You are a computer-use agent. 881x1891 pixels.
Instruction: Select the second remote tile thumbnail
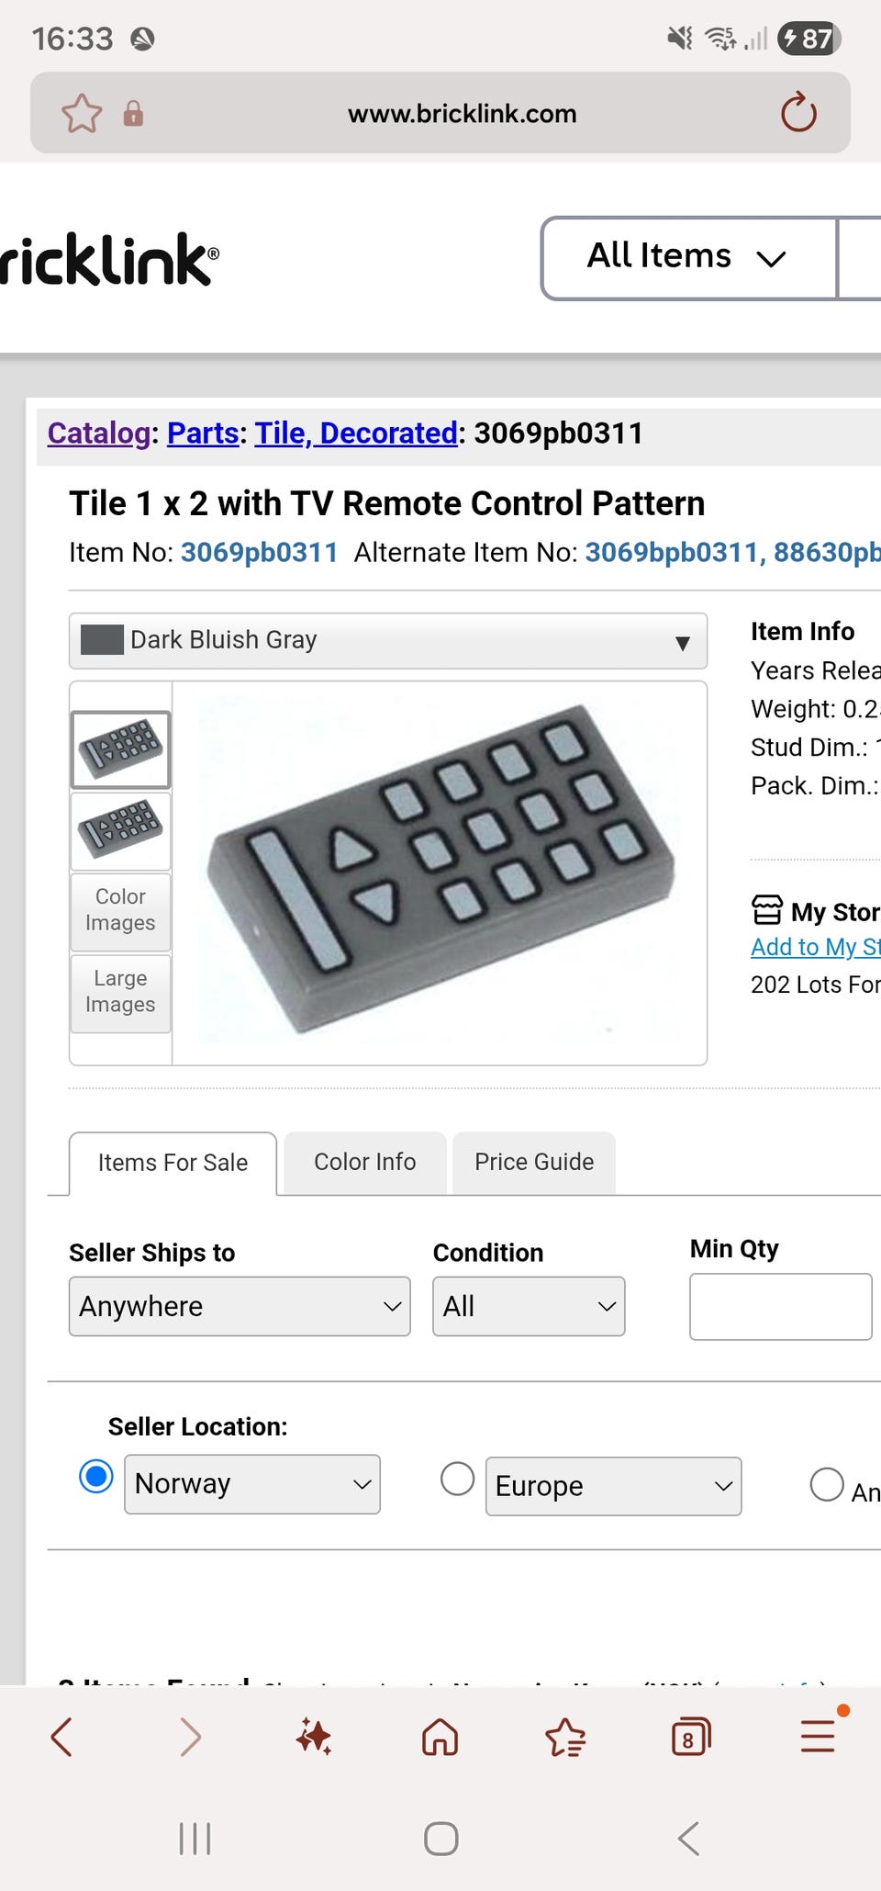(120, 829)
